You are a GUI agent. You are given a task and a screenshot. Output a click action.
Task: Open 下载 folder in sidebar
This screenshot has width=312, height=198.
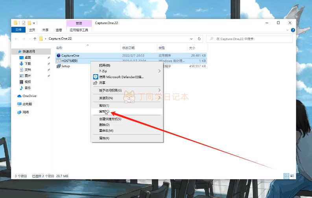tap(28, 64)
